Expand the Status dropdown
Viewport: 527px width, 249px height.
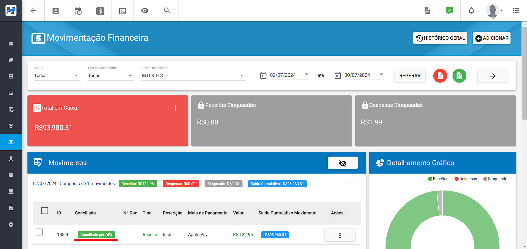tap(57, 75)
